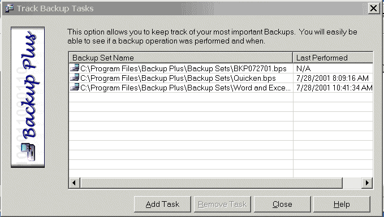The image size is (384, 217).
Task: Click the horizontal scrollbar thumb
Action: [x=212, y=183]
